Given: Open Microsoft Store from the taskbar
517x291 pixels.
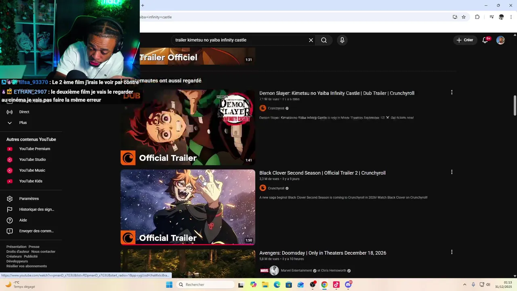Looking at the screenshot, I should pyautogui.click(x=289, y=285).
